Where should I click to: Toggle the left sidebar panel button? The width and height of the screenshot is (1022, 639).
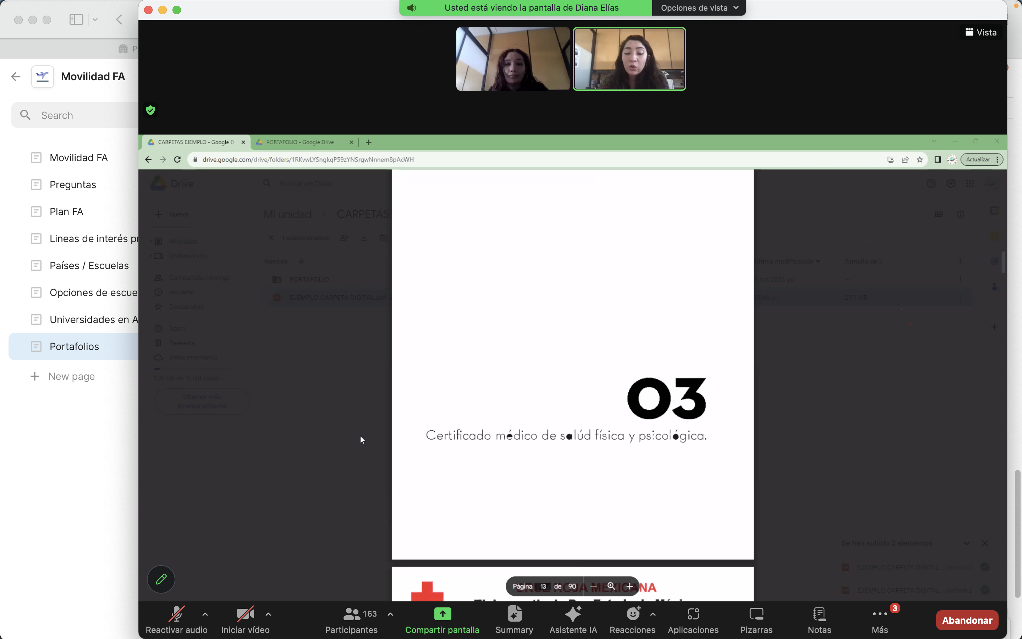[x=76, y=20]
